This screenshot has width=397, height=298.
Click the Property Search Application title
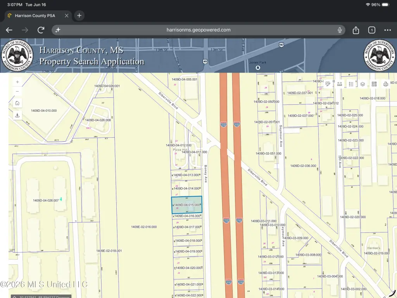[91, 62]
